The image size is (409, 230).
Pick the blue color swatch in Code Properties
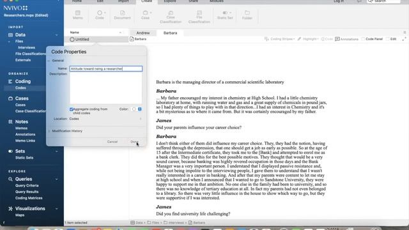(x=140, y=109)
